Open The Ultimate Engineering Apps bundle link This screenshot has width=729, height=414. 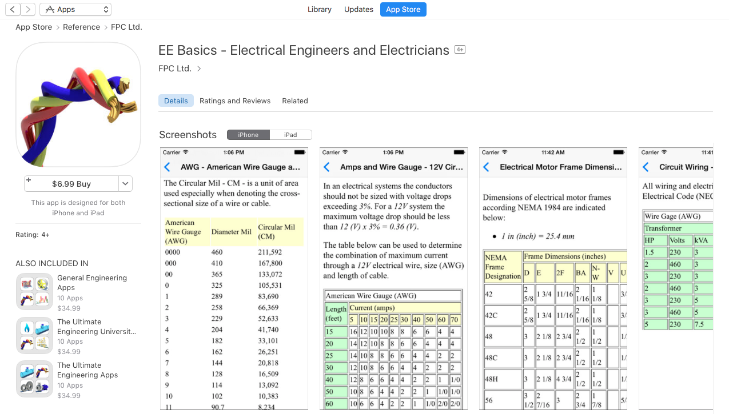[87, 370]
